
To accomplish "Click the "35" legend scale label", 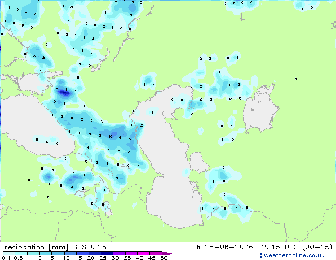I will pyautogui.click(x=127, y=258).
